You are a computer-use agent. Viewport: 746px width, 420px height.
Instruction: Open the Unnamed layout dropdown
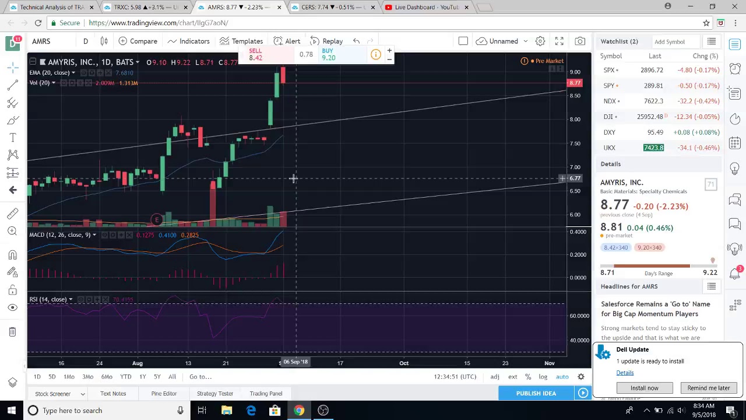pyautogui.click(x=502, y=41)
